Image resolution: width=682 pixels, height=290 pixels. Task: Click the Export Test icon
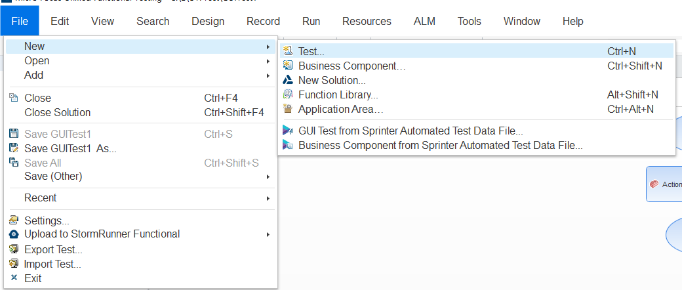pyautogui.click(x=14, y=249)
